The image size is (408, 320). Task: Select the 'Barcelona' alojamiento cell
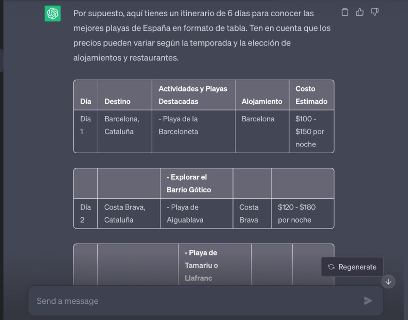click(x=258, y=119)
